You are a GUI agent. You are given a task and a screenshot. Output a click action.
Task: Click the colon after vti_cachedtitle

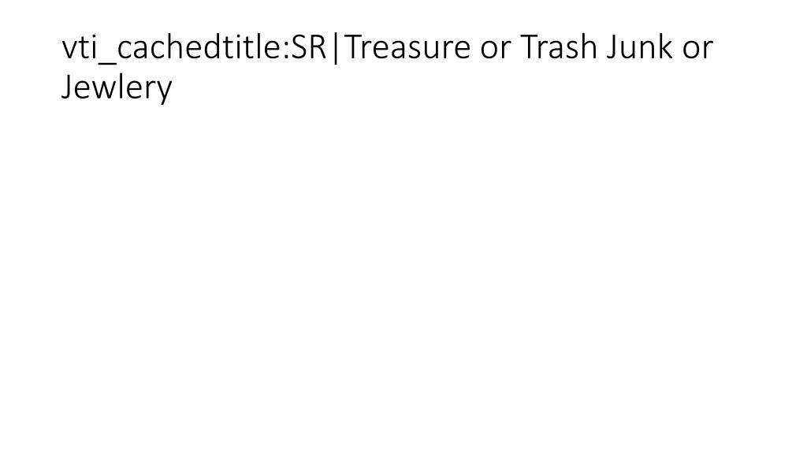286,50
